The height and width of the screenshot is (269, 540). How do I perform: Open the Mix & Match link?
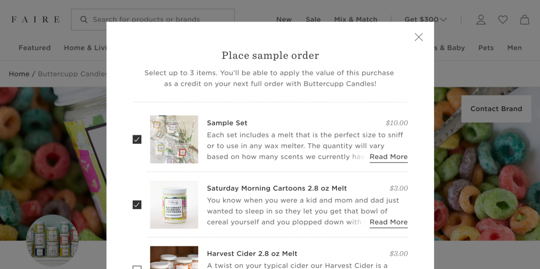[356, 19]
